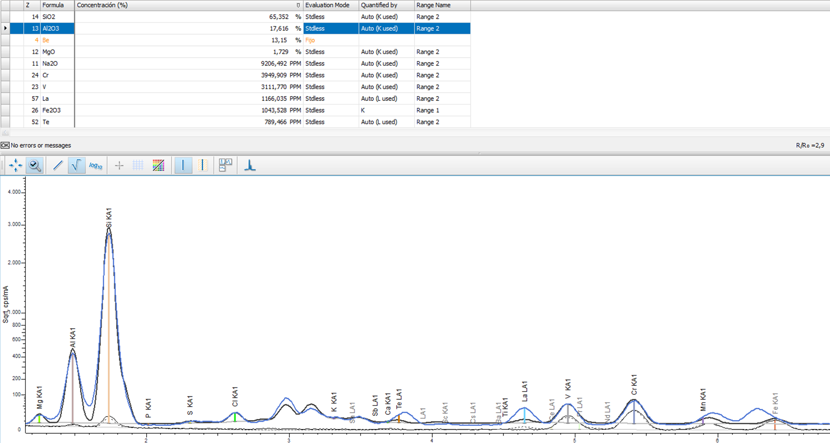Click the Mn KA1 peak label
The width and height of the screenshot is (830, 443).
703,400
